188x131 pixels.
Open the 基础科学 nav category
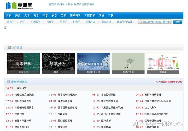pos(75,15)
